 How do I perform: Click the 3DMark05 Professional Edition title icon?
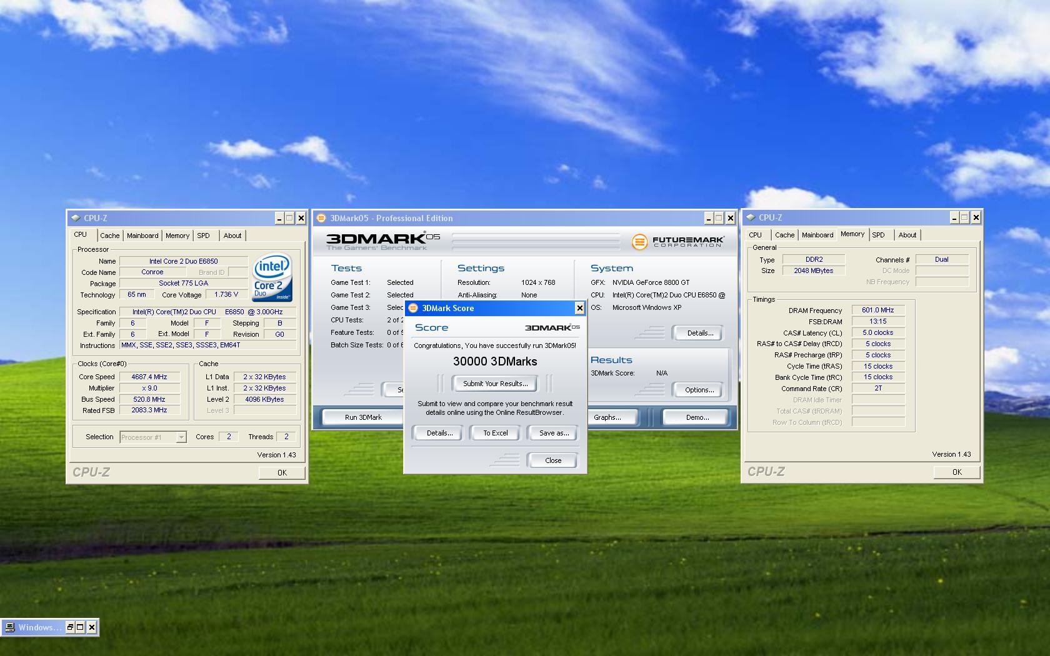point(321,218)
